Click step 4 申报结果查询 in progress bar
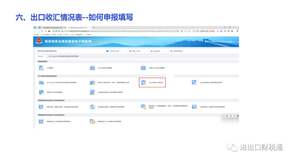This screenshot has height=160, width=292. (177, 51)
